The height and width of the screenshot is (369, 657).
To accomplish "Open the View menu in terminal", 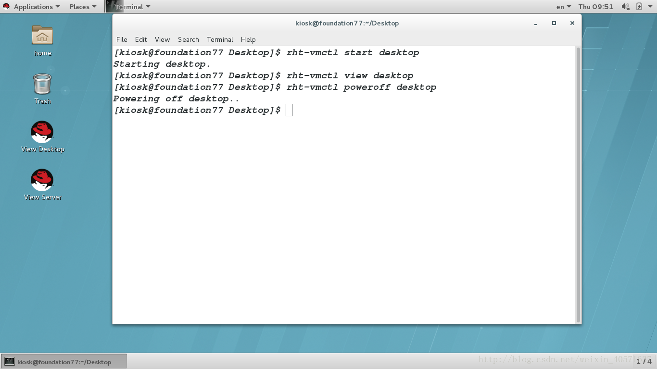I will point(162,39).
